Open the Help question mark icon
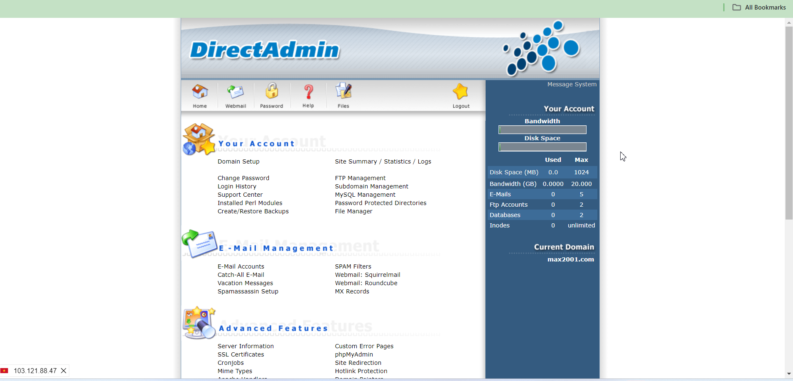Image resolution: width=793 pixels, height=381 pixels. 308,92
